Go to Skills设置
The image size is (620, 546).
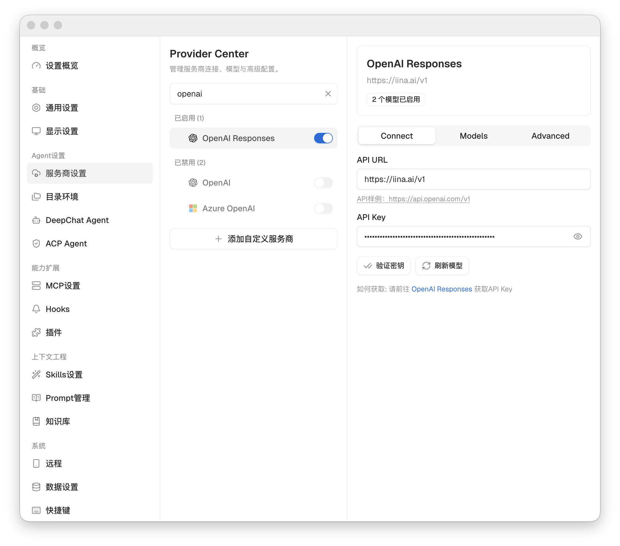(x=89, y=375)
